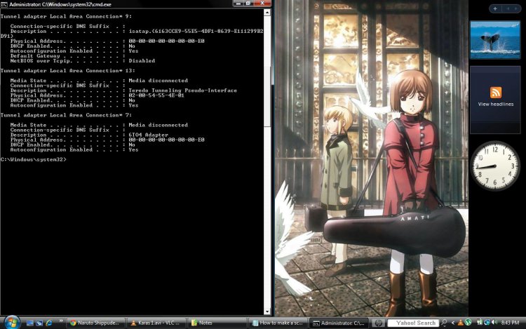
Task: Click the whale tail slideshow gadget
Action: pyautogui.click(x=495, y=39)
